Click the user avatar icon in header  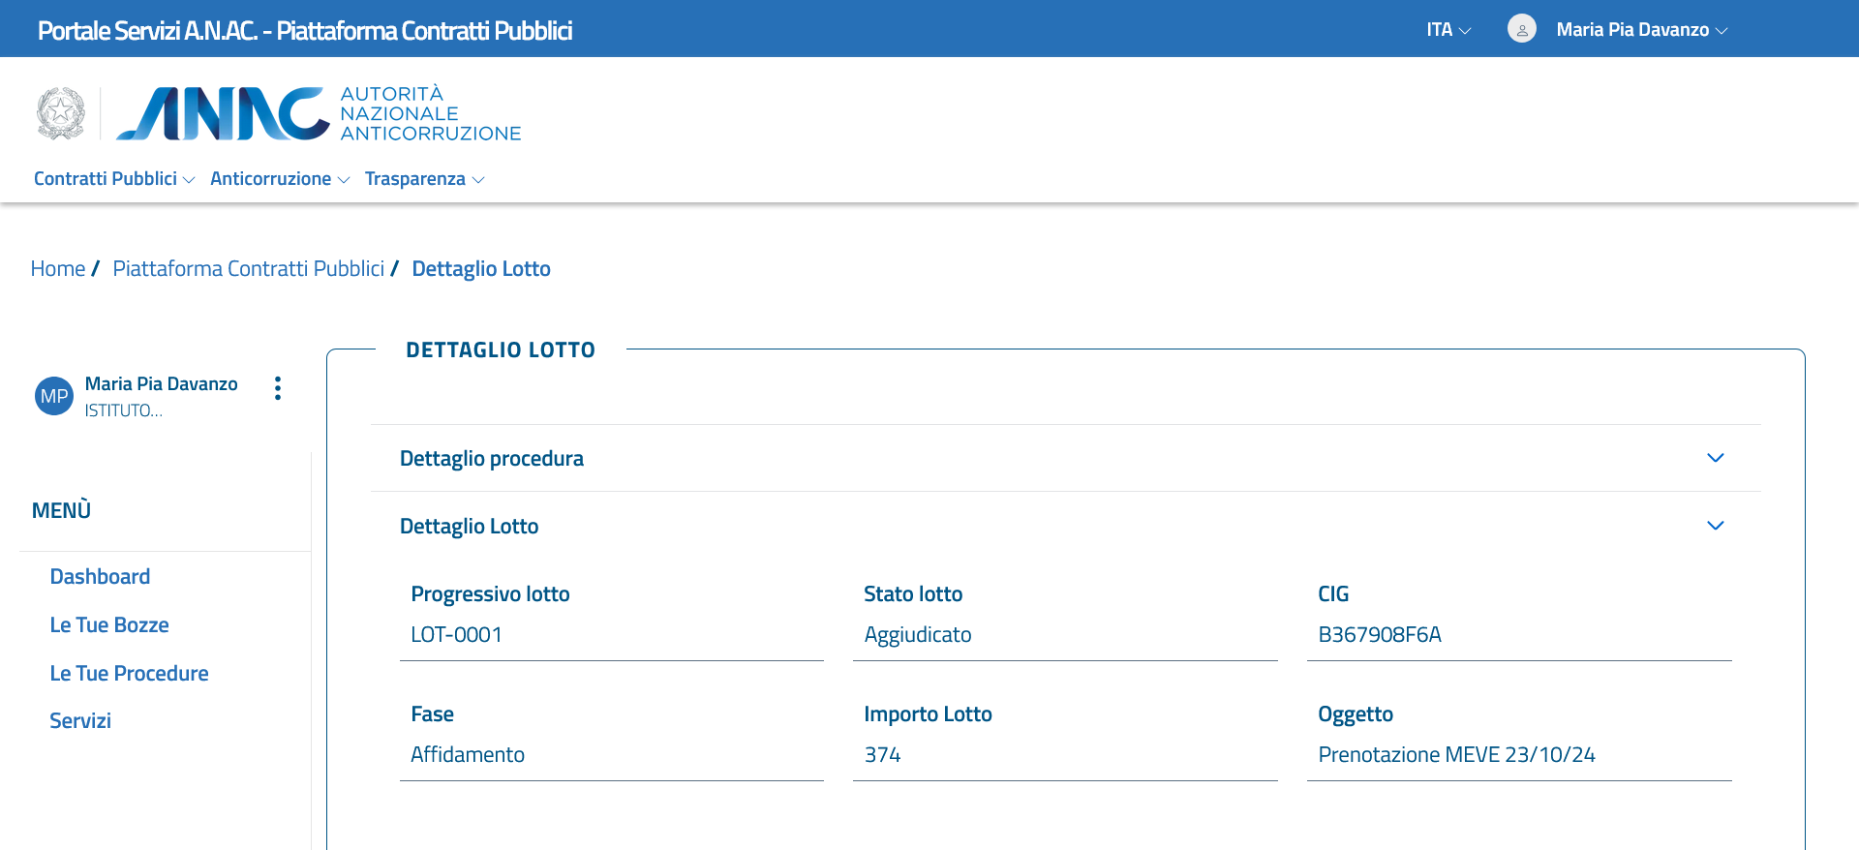coord(1521,29)
